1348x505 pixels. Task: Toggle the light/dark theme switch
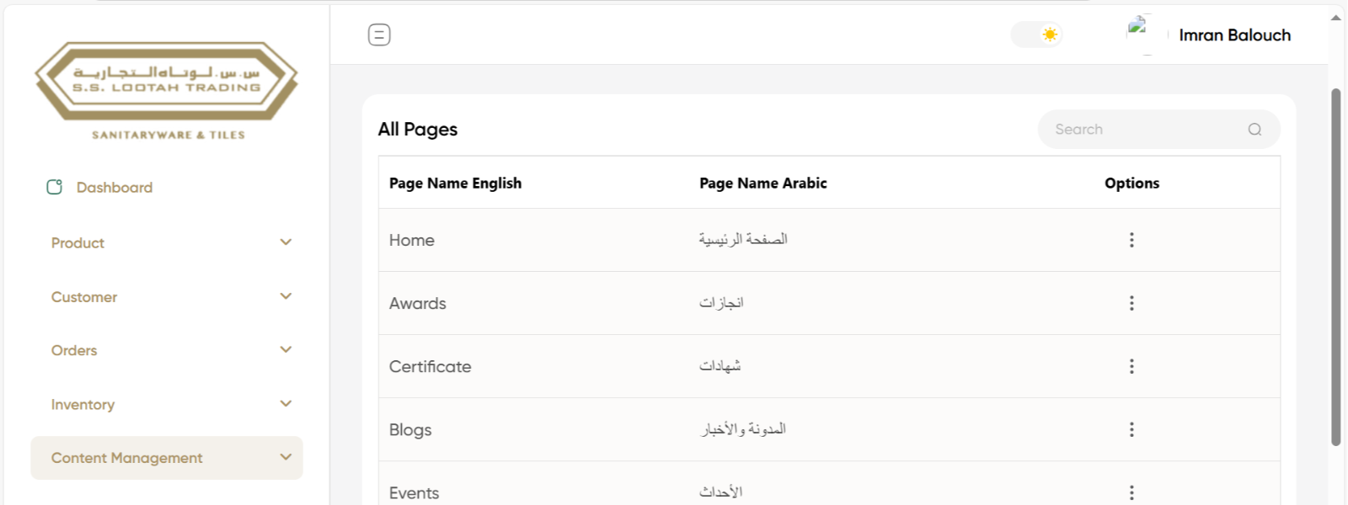click(1037, 35)
